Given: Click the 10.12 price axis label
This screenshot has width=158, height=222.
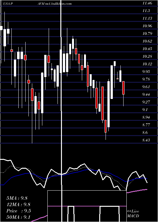Looking at the screenshot, I should pyautogui.click(x=147, y=64).
